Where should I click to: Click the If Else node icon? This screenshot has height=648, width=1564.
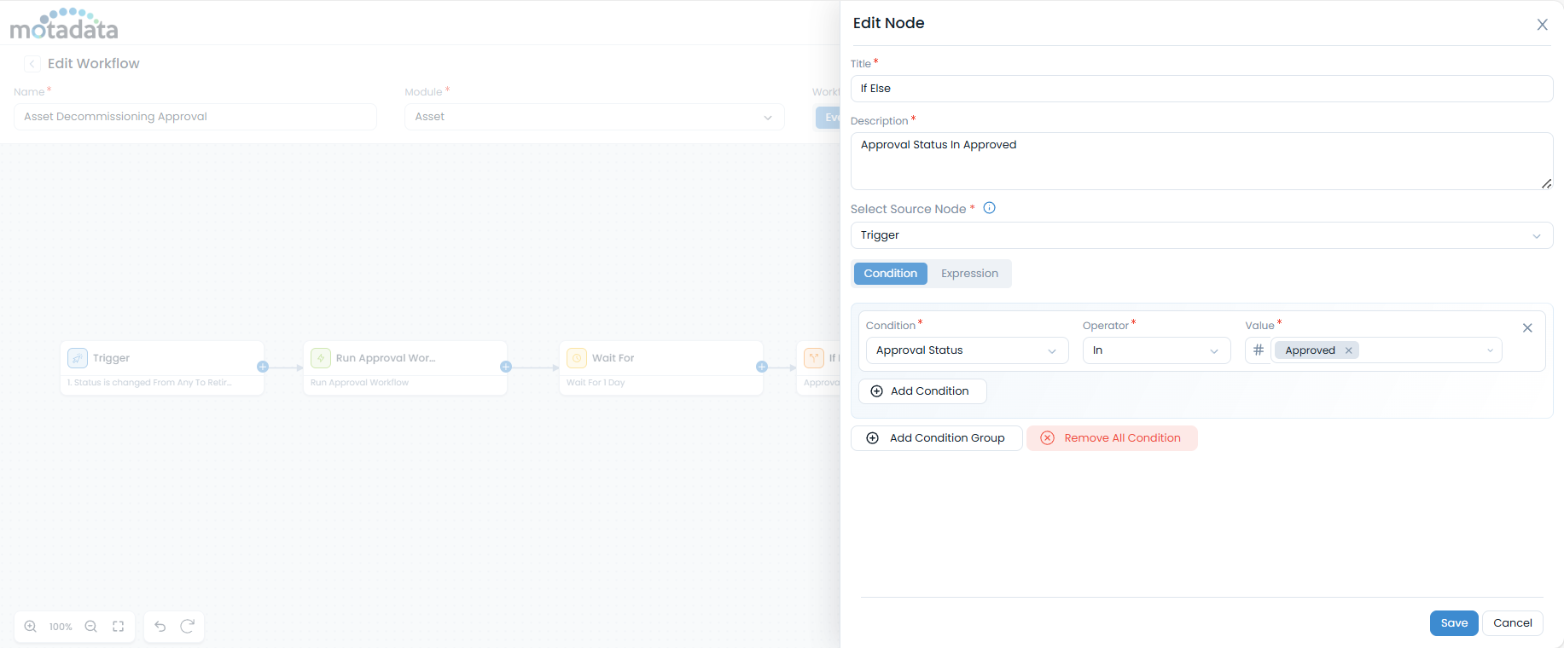(814, 358)
